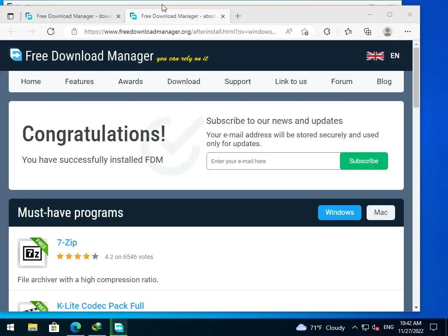This screenshot has width=448, height=336.
Task: Click the green Subscribe button
Action: click(x=364, y=161)
